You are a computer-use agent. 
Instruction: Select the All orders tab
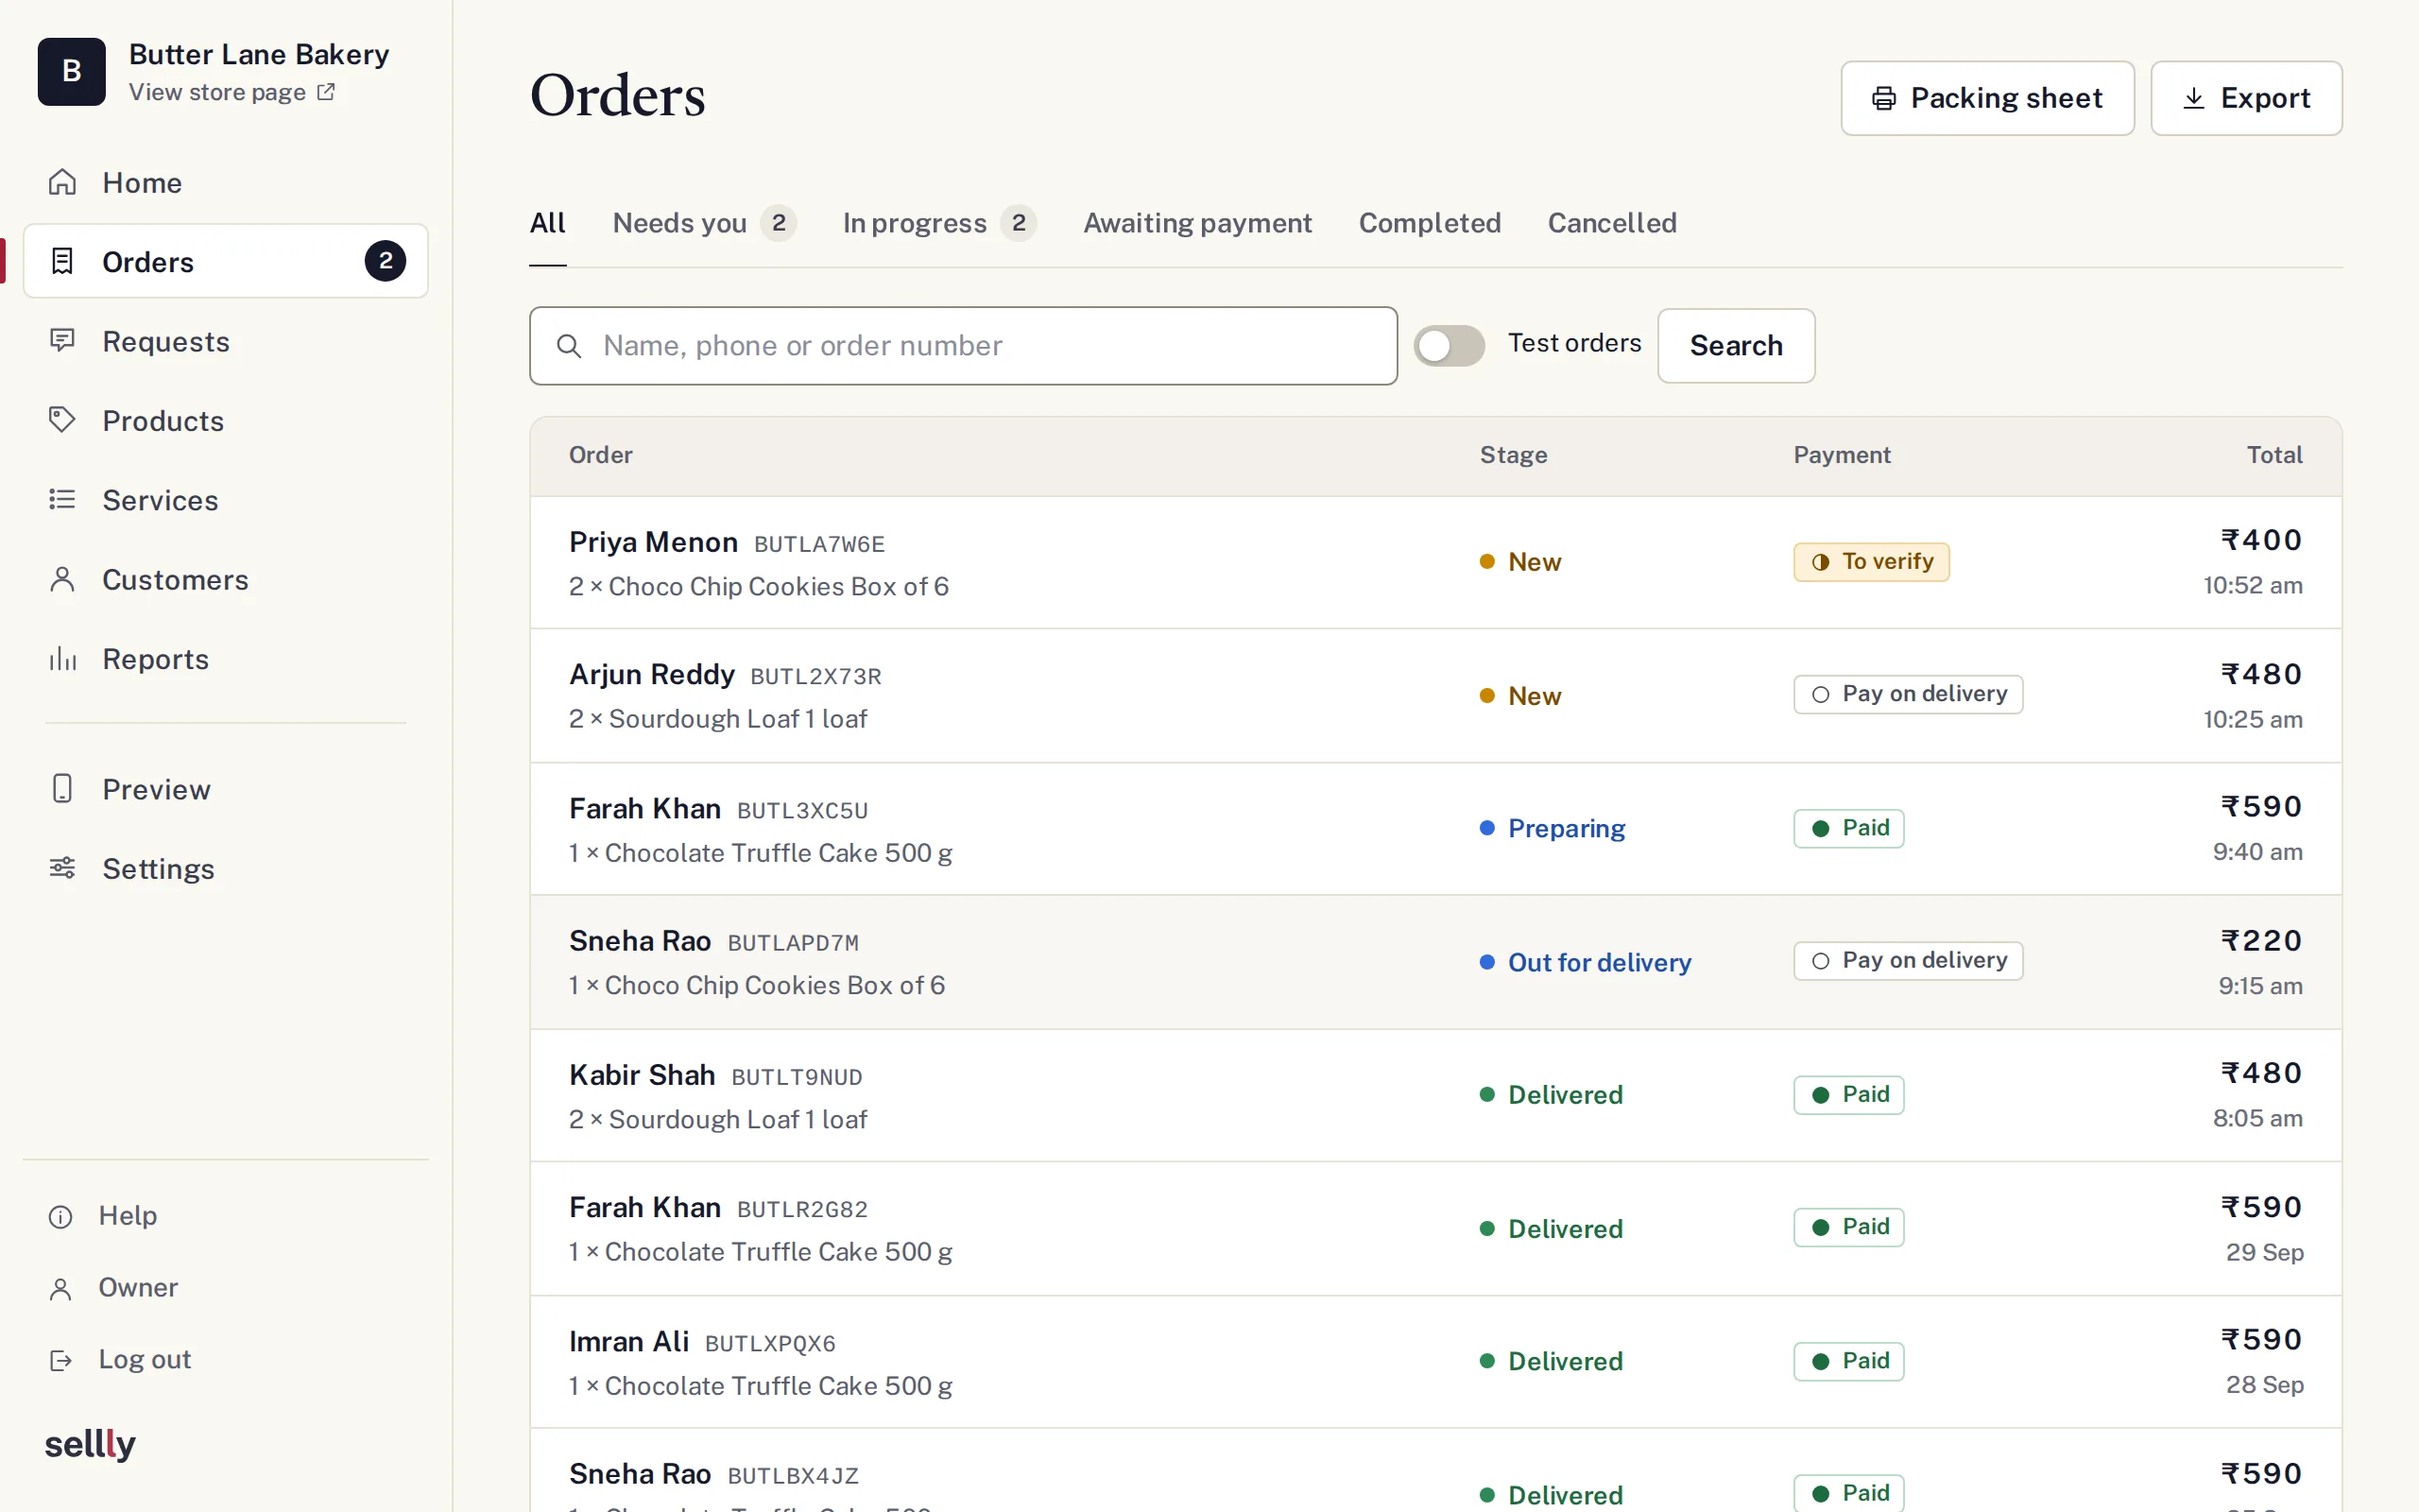[x=548, y=223]
